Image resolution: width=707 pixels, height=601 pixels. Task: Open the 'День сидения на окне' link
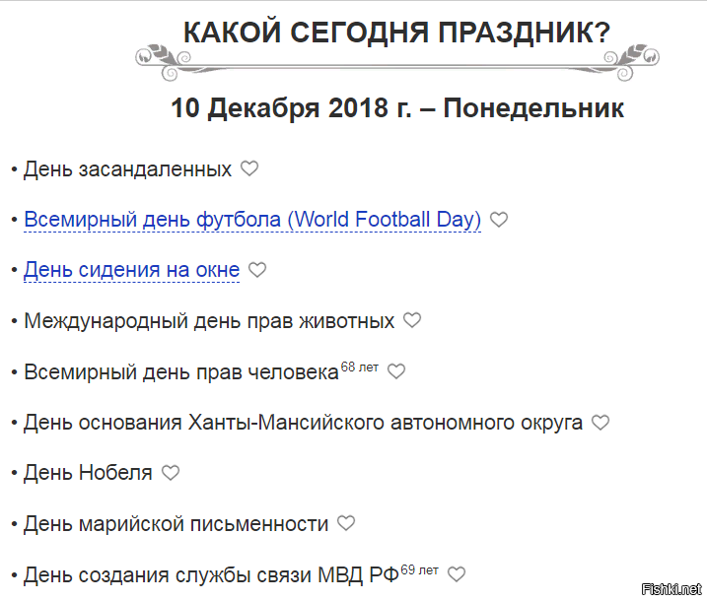(131, 270)
